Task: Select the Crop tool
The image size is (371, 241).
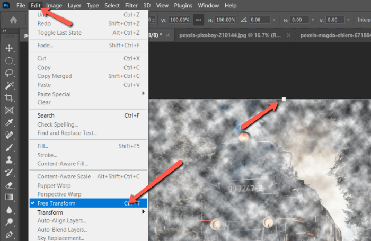Action: pyautogui.click(x=9, y=98)
